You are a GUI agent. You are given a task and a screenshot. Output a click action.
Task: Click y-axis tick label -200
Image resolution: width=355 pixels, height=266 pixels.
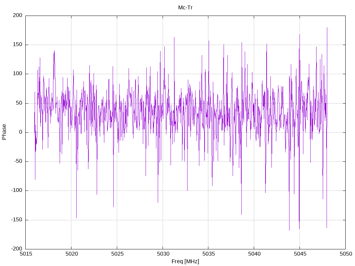[17, 249]
